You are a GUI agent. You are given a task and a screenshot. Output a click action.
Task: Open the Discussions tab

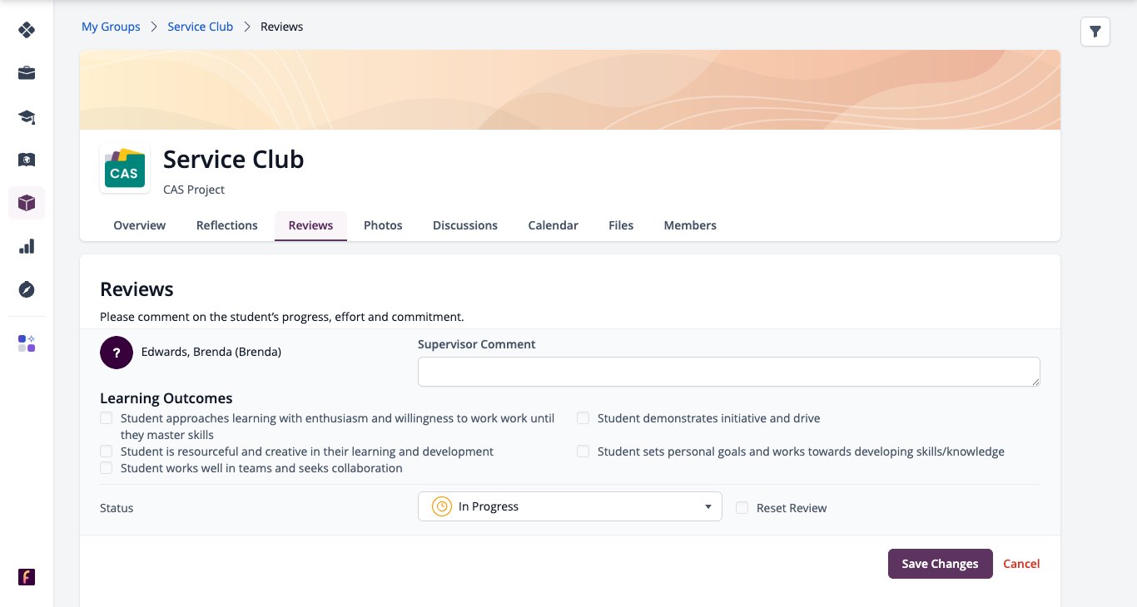pyautogui.click(x=465, y=225)
